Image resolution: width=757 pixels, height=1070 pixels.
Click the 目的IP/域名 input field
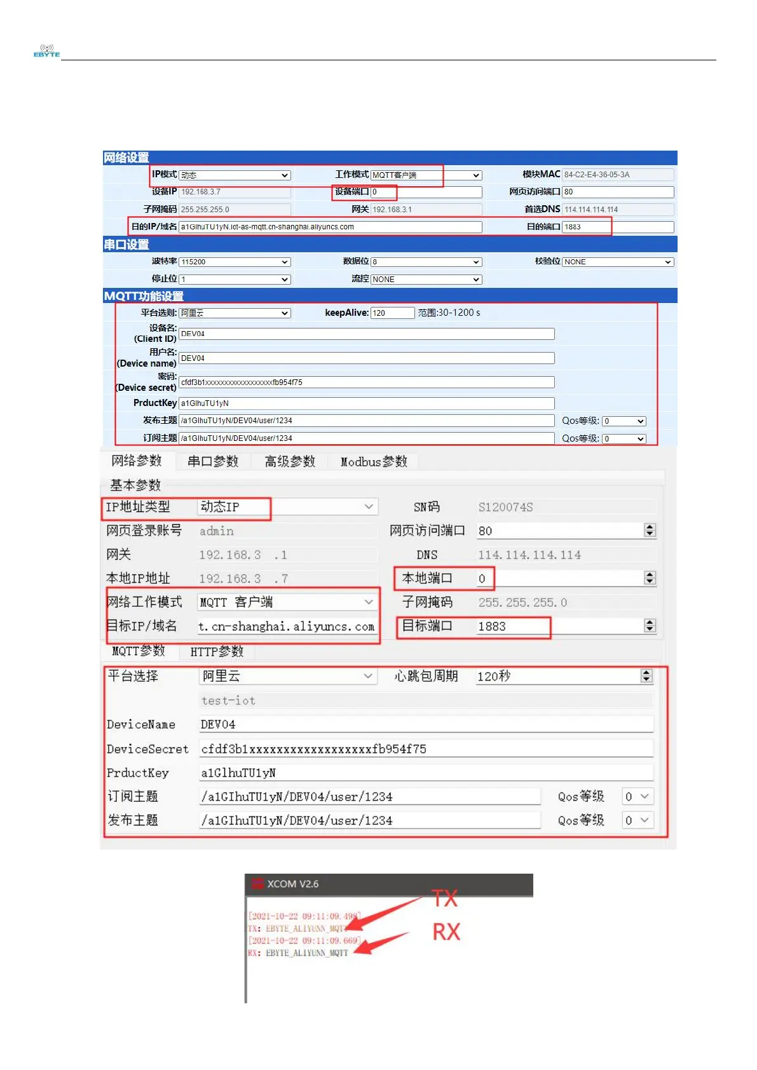pyautogui.click(x=330, y=227)
